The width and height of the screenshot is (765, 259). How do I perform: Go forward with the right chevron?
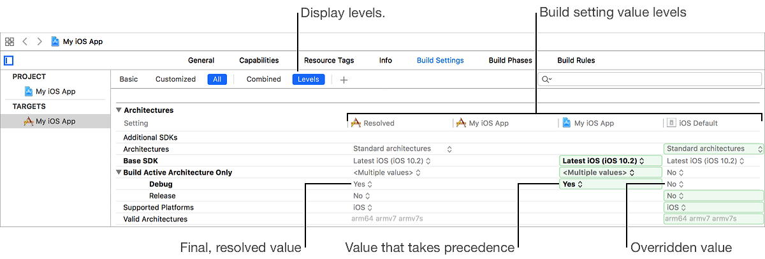pyautogui.click(x=40, y=41)
